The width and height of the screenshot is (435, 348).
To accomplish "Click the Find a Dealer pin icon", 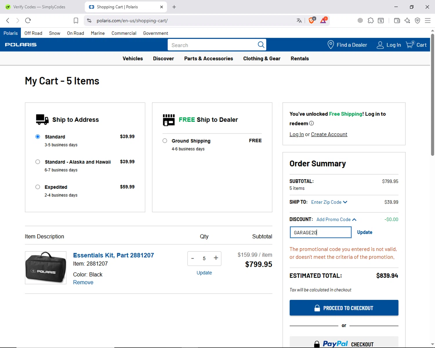I will (331, 45).
